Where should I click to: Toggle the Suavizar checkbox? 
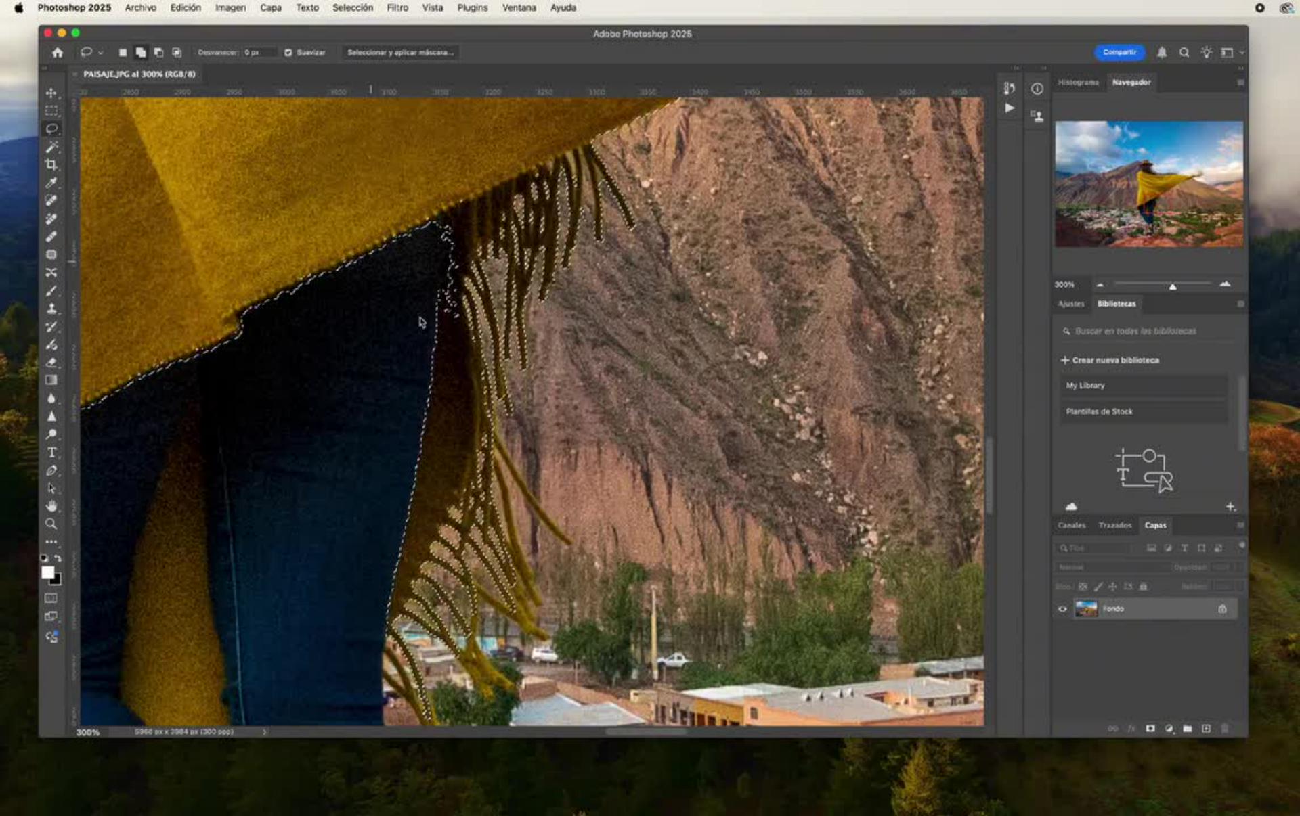[x=288, y=52]
